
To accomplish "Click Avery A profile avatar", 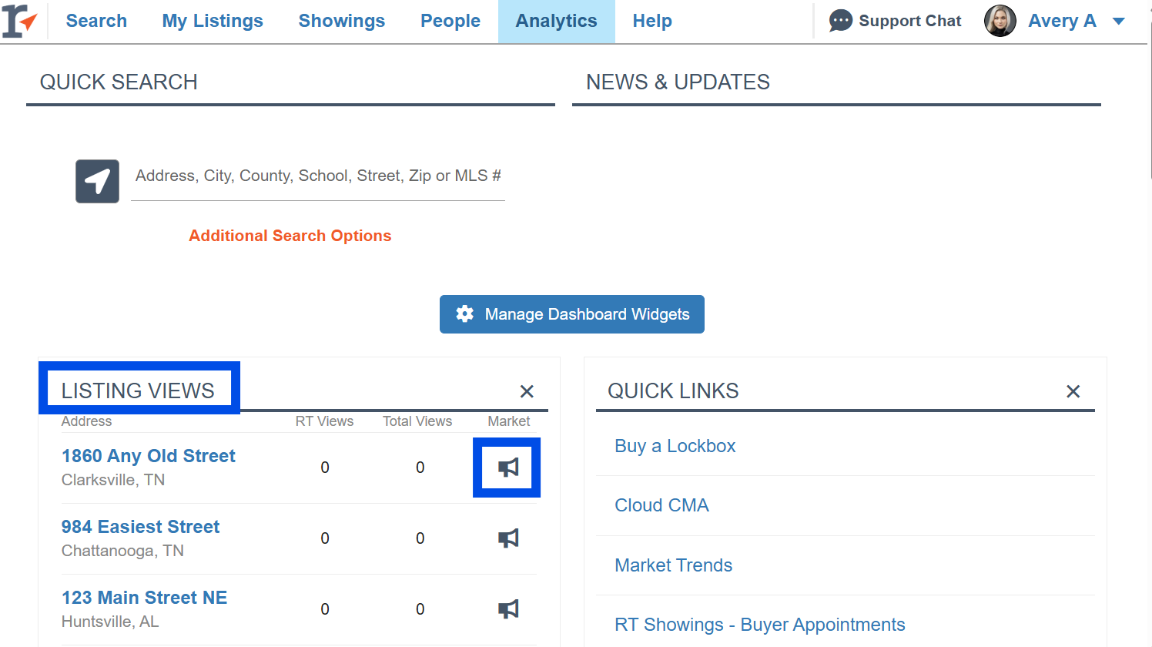I will (1000, 21).
